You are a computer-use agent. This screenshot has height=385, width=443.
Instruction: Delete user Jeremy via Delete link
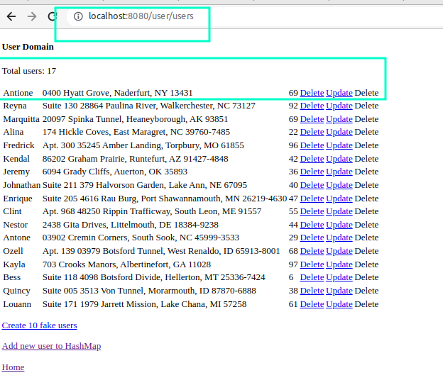(312, 172)
